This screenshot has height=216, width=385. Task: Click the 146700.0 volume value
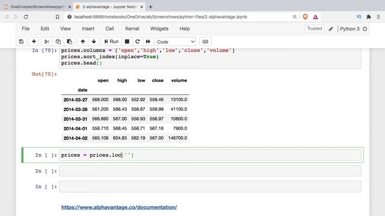tap(177, 138)
